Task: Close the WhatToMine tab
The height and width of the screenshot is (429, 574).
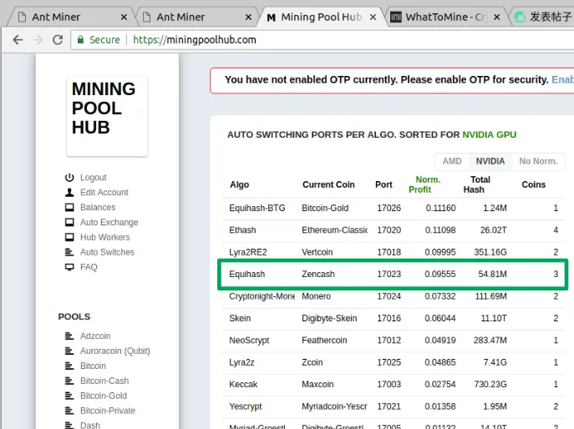Action: click(496, 18)
